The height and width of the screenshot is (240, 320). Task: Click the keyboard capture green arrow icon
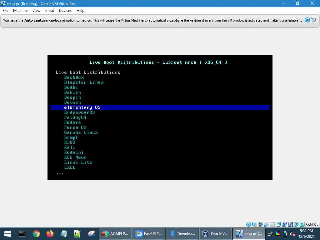click(x=302, y=224)
